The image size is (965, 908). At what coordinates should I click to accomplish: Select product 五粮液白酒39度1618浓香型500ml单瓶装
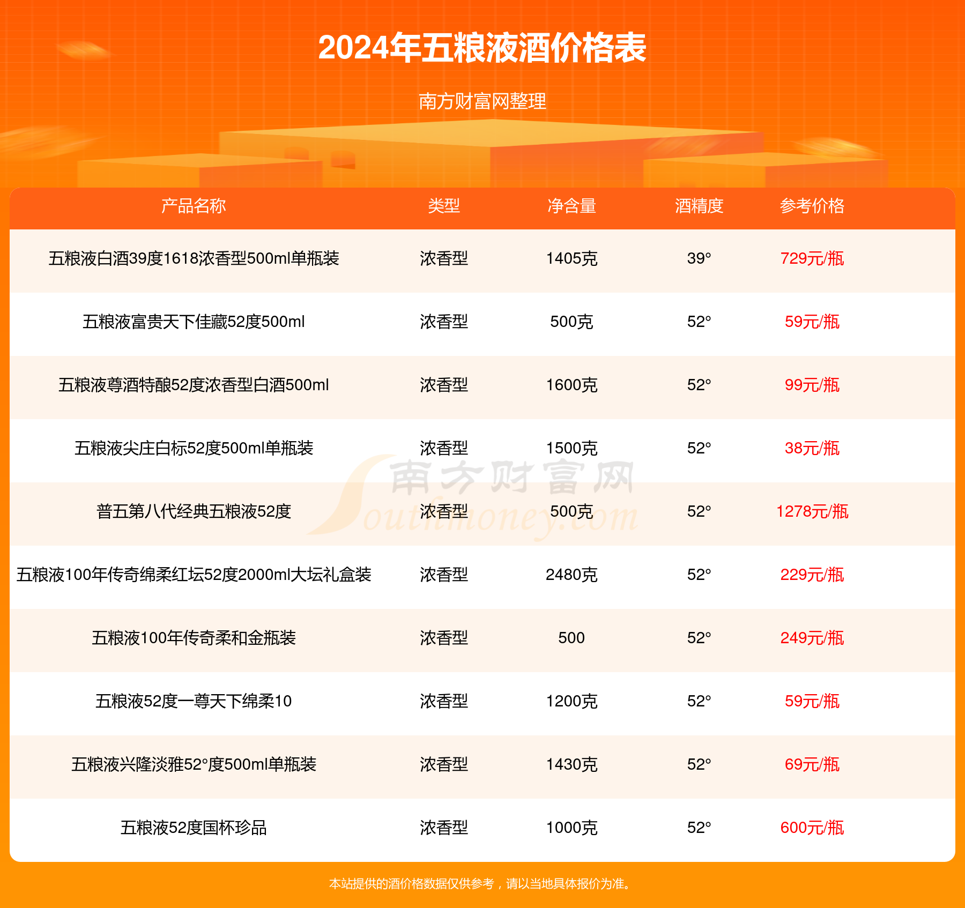(194, 258)
